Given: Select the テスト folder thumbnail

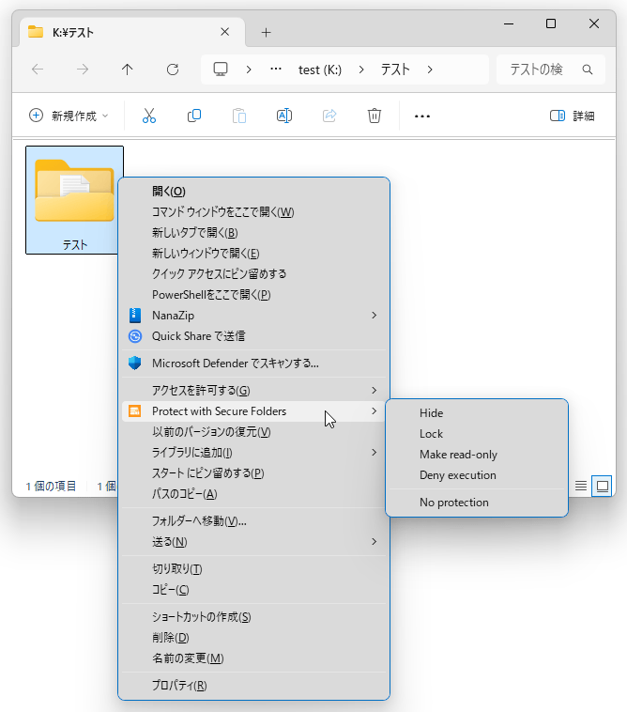Looking at the screenshot, I should pos(74,200).
